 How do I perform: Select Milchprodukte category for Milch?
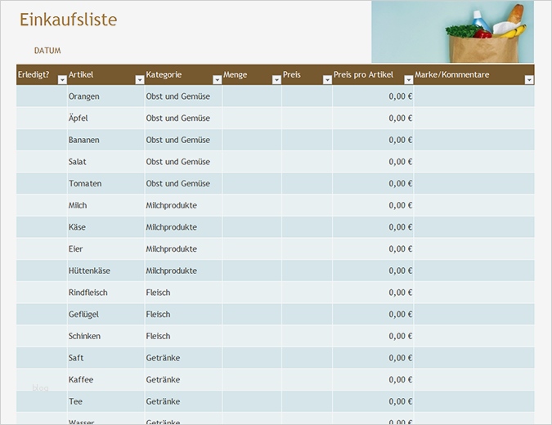[x=183, y=205]
